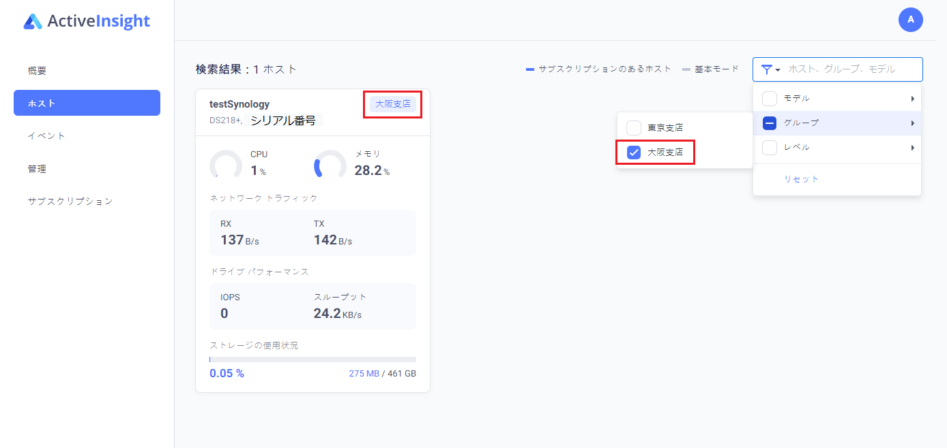Viewport: 947px width, 448px height.
Task: Click the サブスクリプションのあるホスト legend marker
Action: 530,69
